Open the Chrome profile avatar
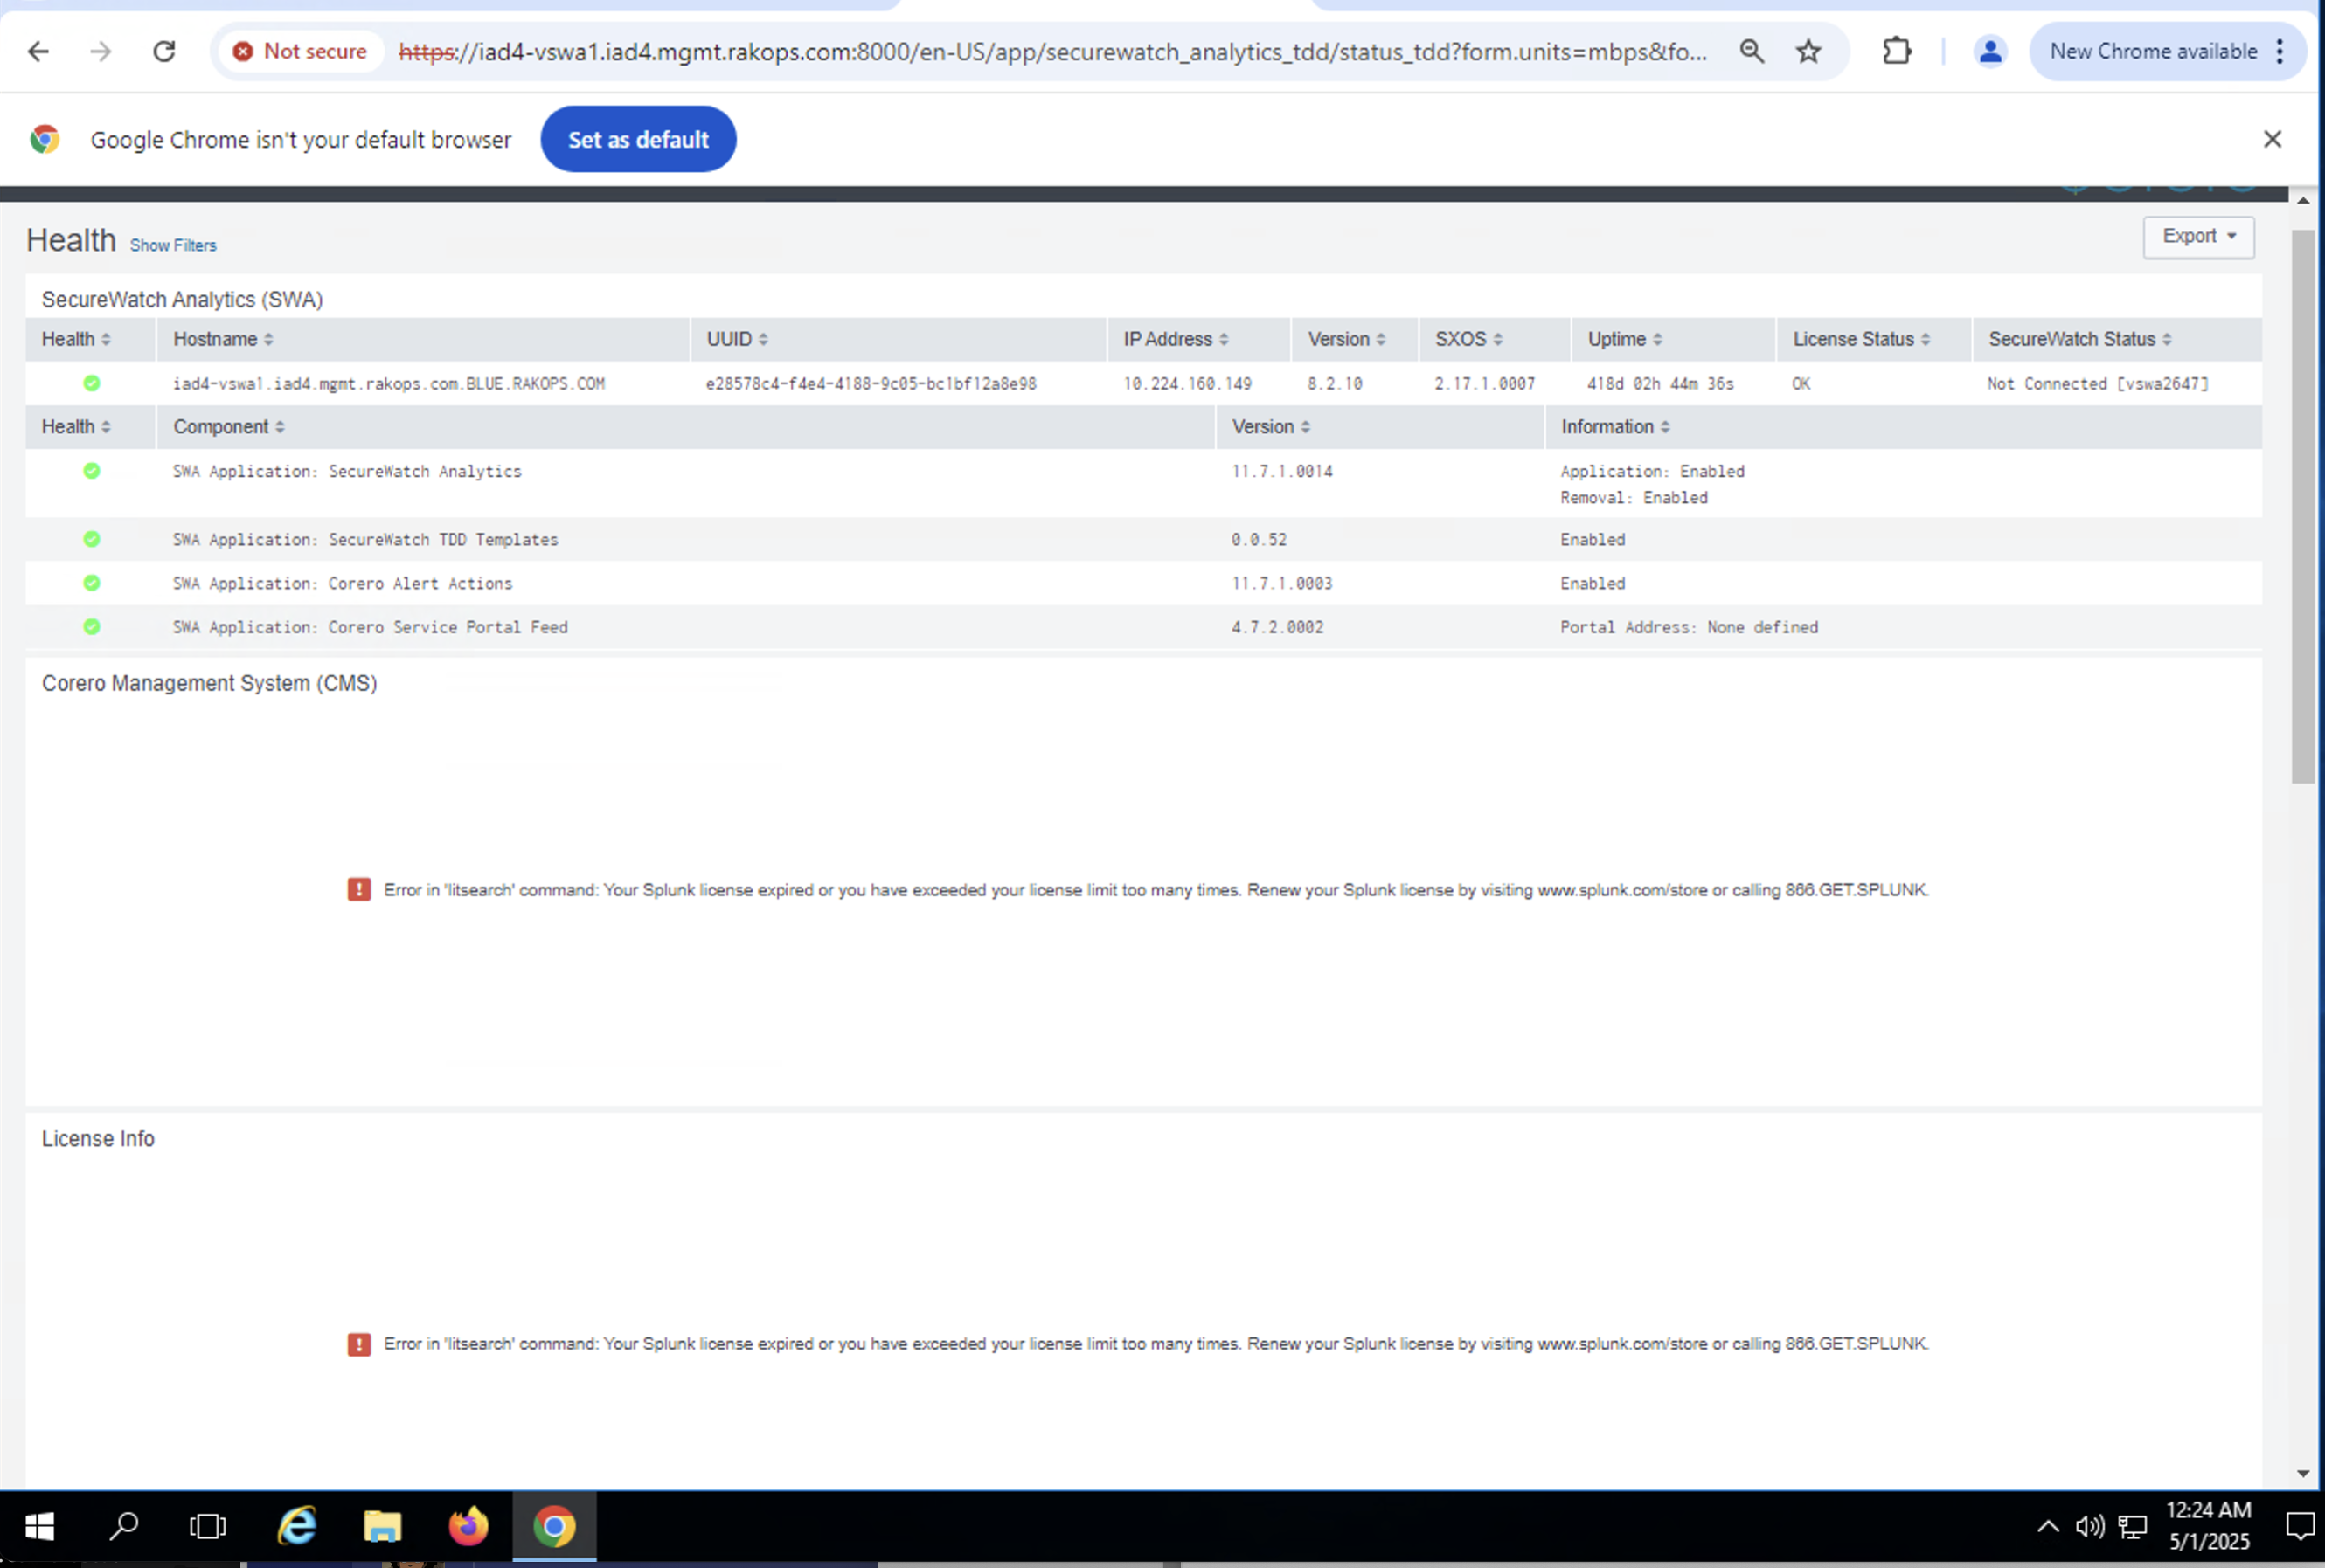 (x=1991, y=51)
